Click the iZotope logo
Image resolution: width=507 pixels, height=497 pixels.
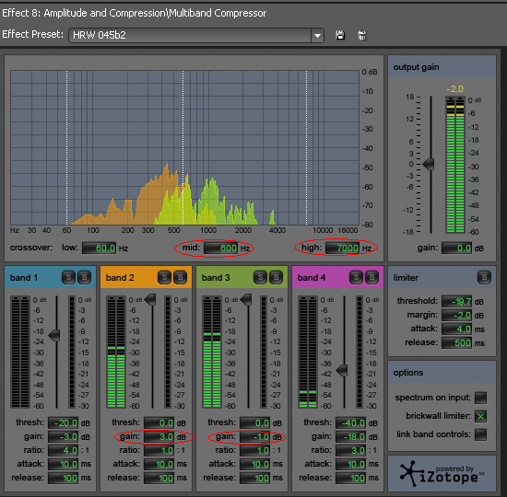coord(442,474)
